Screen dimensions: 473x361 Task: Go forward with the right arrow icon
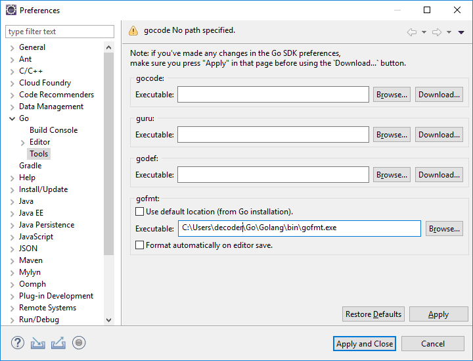[437, 32]
